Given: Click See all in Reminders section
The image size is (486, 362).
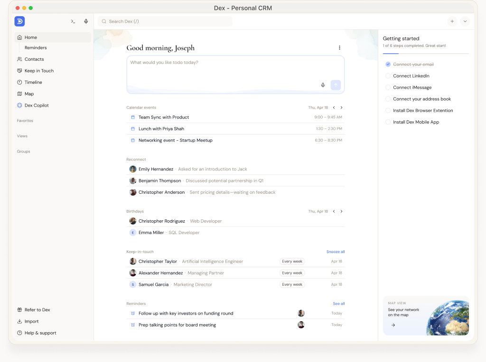Looking at the screenshot, I should click(339, 304).
